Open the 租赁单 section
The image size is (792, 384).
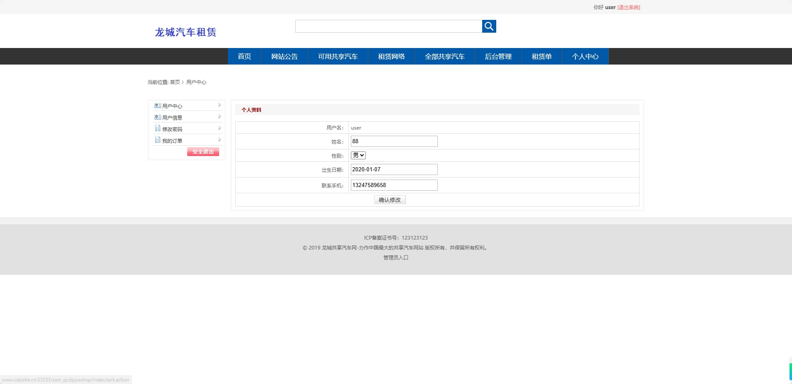[x=542, y=56]
